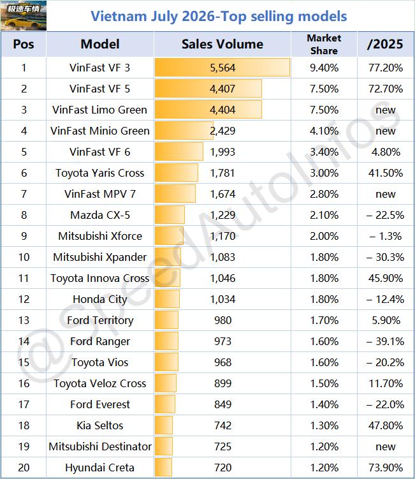Viewport: 415px width, 479px height.
Task: Click the Sales Volume column header
Action: coord(222,44)
